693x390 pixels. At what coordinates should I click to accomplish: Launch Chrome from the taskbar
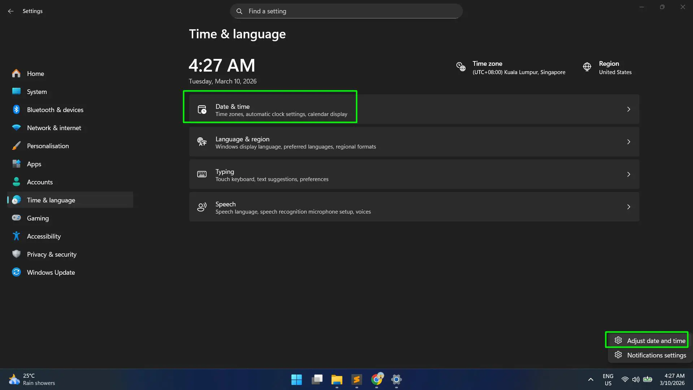(x=377, y=380)
